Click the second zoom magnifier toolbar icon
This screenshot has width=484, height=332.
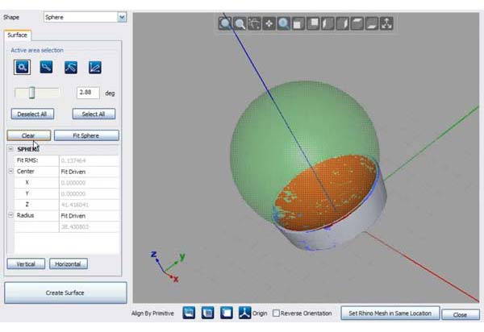[240, 23]
